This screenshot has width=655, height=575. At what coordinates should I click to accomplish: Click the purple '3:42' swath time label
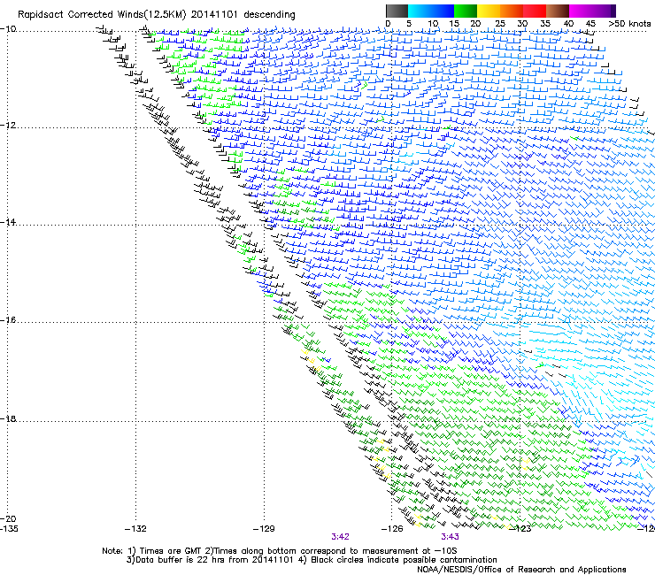[341, 537]
